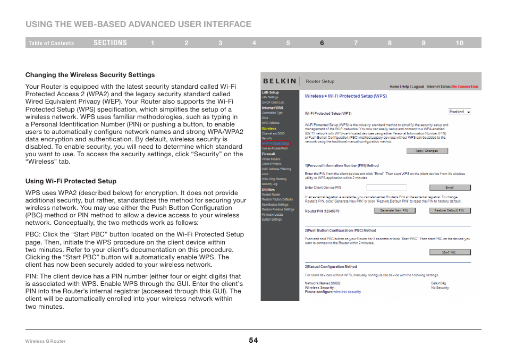Open Firmware Update in the sidebar
Screen dimensions: 507x355
coord(272,215)
